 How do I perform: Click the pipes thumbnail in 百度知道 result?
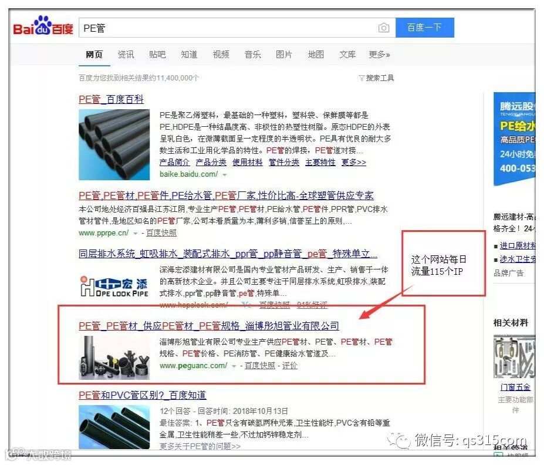click(x=114, y=427)
